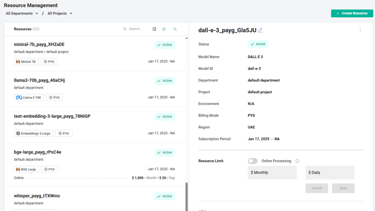
Task: Click the Save button
Action: 343,188
